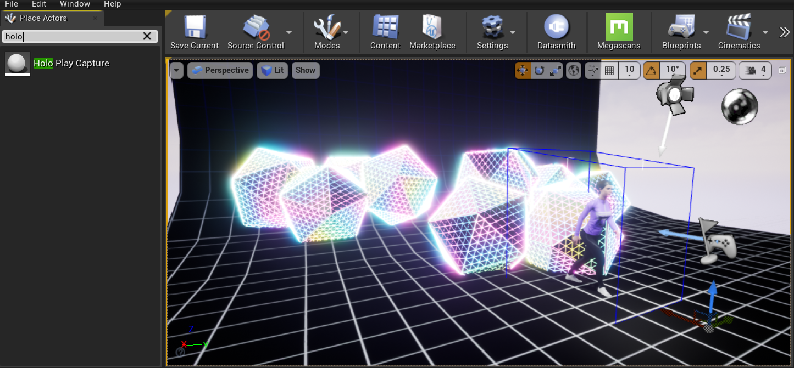
Task: Click the Datasmith toolbar icon
Action: (556, 27)
